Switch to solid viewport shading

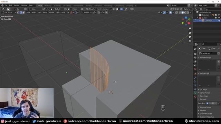coord(183,12)
